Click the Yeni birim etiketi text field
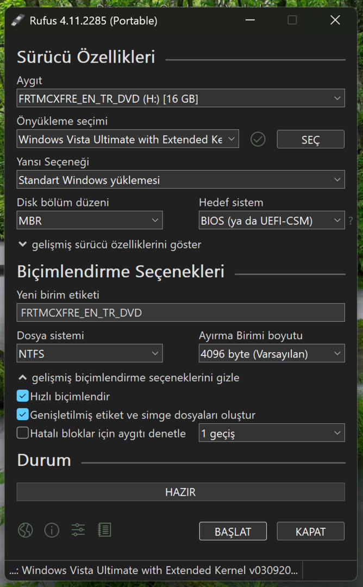The width and height of the screenshot is (363, 587). 181,313
